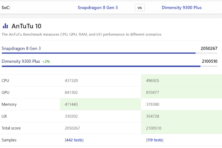This screenshot has width=222, height=148.
Task: Click the Snapdragon total 2050267 at bar end
Action: tap(209, 49)
